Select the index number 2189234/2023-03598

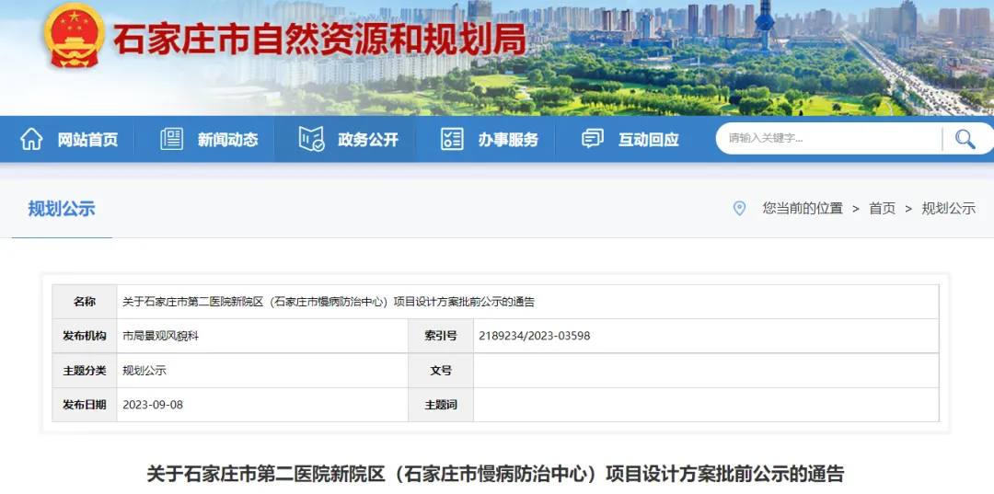pos(535,337)
